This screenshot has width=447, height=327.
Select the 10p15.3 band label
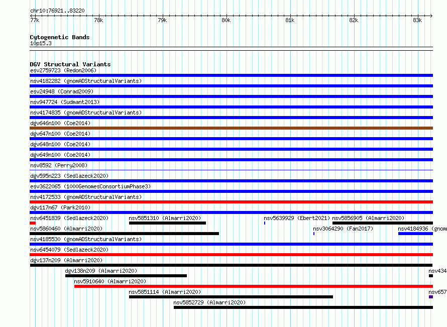point(41,43)
